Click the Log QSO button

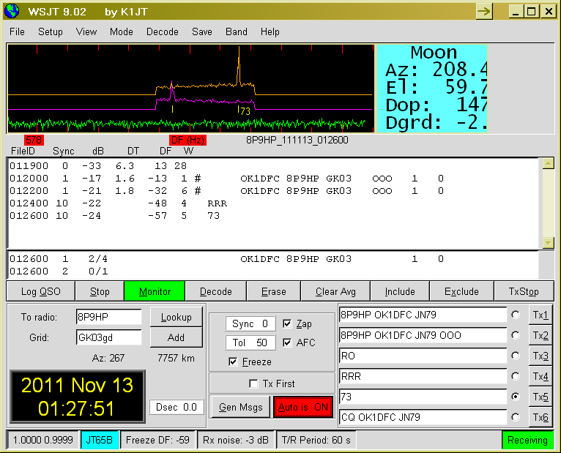(x=41, y=291)
